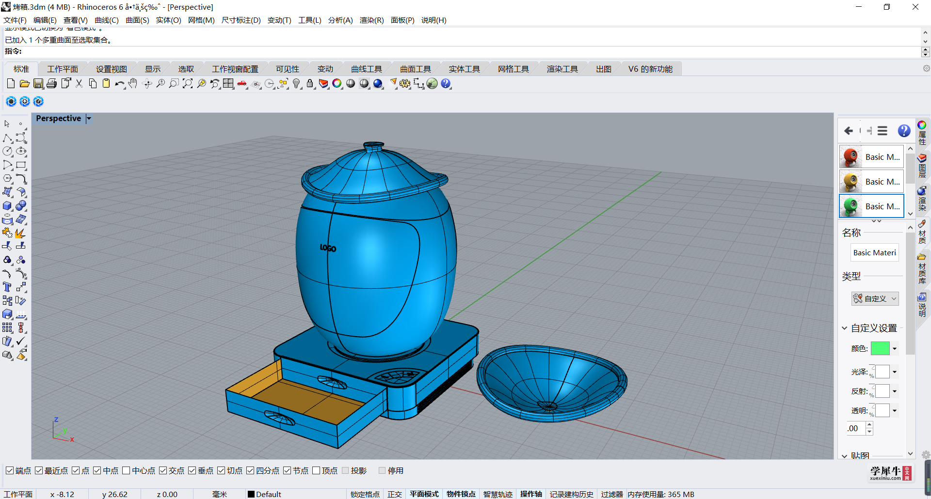Click the 反射 white swatch box
The width and height of the screenshot is (931, 499).
coord(883,391)
